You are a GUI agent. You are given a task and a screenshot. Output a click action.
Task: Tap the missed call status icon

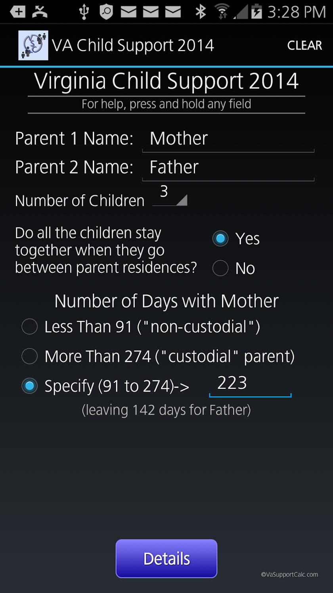click(40, 12)
